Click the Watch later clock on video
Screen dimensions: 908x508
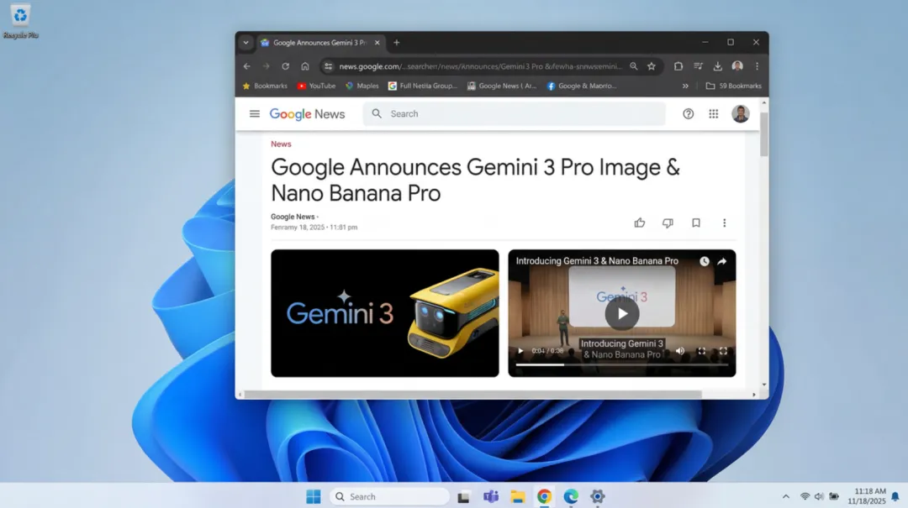click(704, 261)
